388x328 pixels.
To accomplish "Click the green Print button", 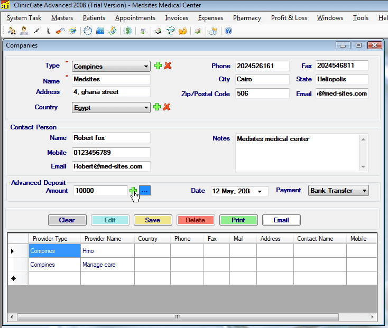I will click(x=238, y=220).
